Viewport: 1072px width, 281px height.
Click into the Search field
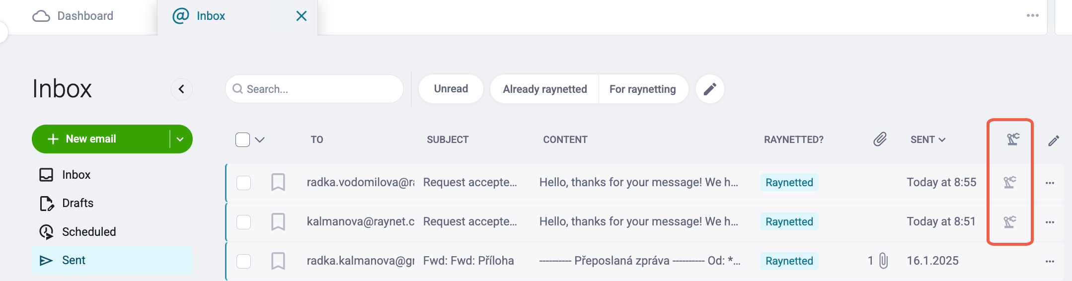tap(314, 89)
